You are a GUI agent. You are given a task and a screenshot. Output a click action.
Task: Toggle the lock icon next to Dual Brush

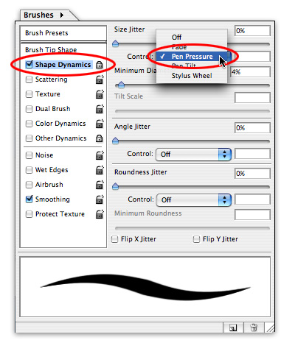pos(100,109)
